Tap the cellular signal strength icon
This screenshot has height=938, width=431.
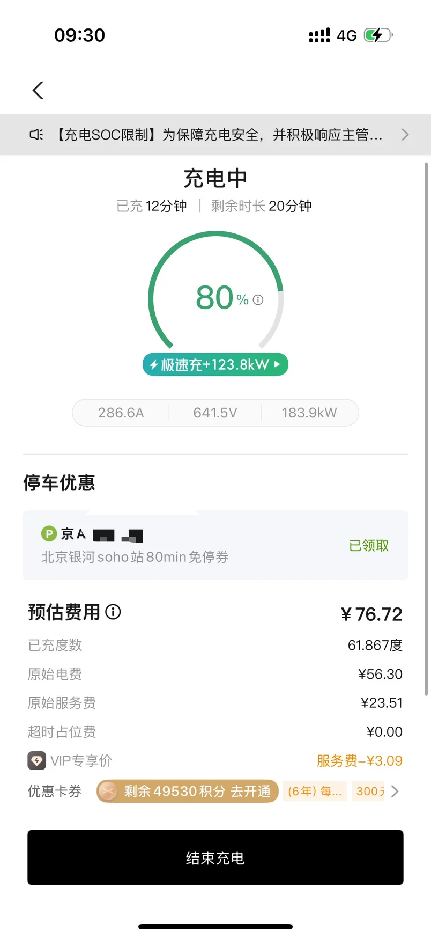pos(319,35)
